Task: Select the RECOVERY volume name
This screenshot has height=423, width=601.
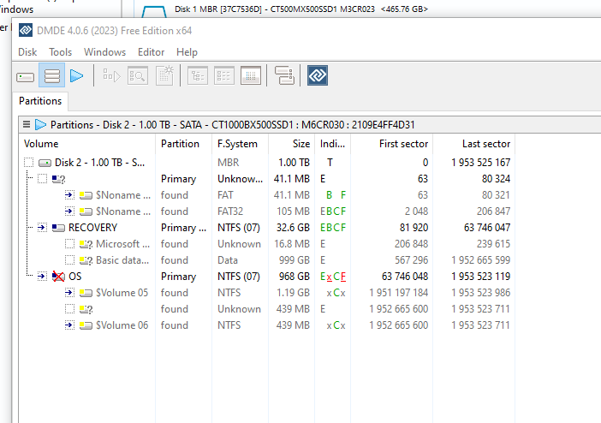Action: pos(92,228)
